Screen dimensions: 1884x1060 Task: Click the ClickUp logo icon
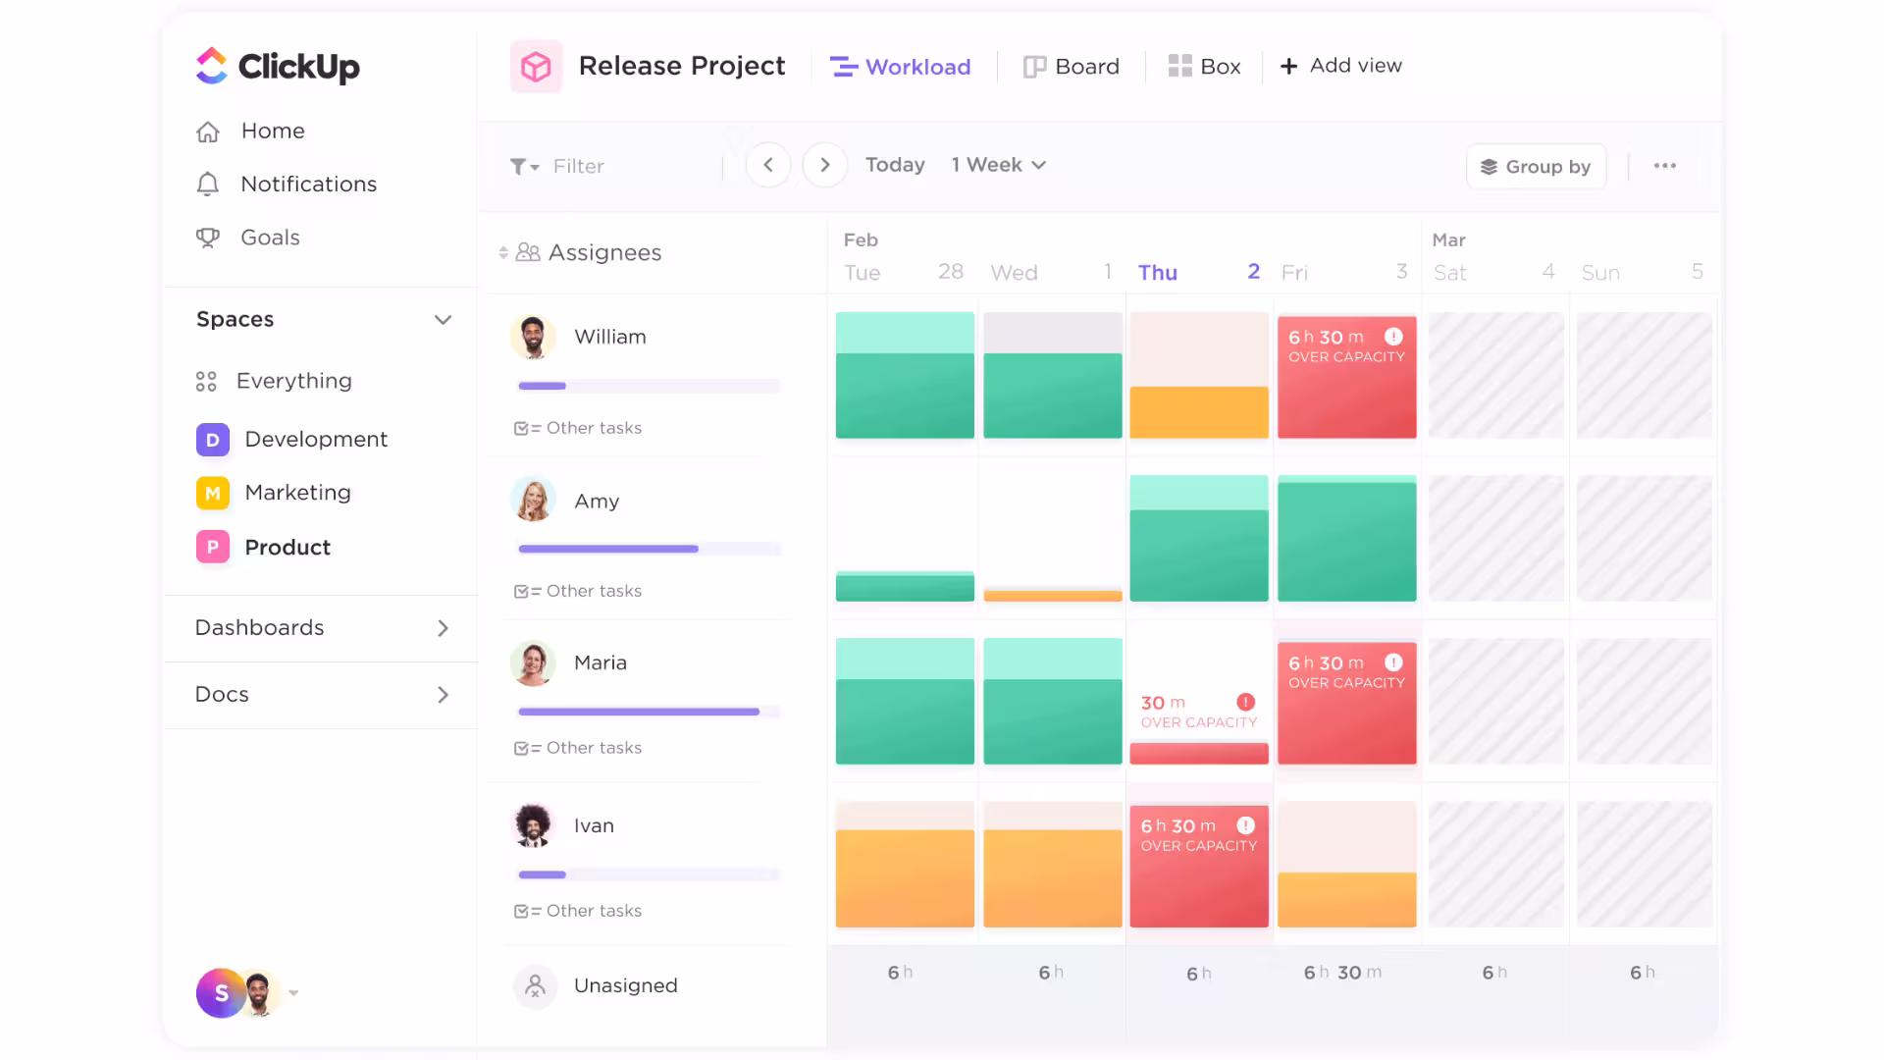[x=211, y=66]
